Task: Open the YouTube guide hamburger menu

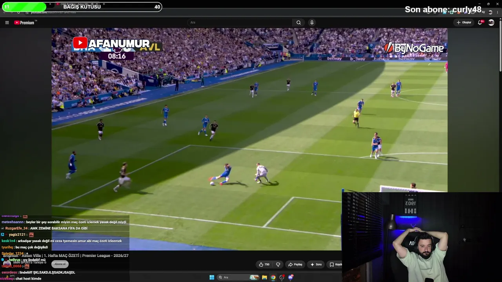Action: (x=7, y=23)
